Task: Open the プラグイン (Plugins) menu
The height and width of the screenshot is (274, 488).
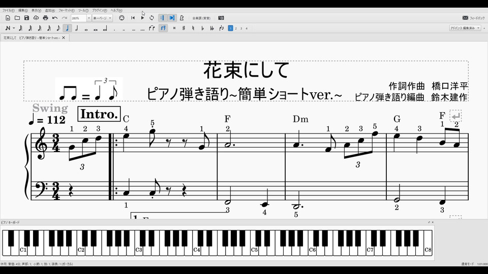Action: (99, 10)
